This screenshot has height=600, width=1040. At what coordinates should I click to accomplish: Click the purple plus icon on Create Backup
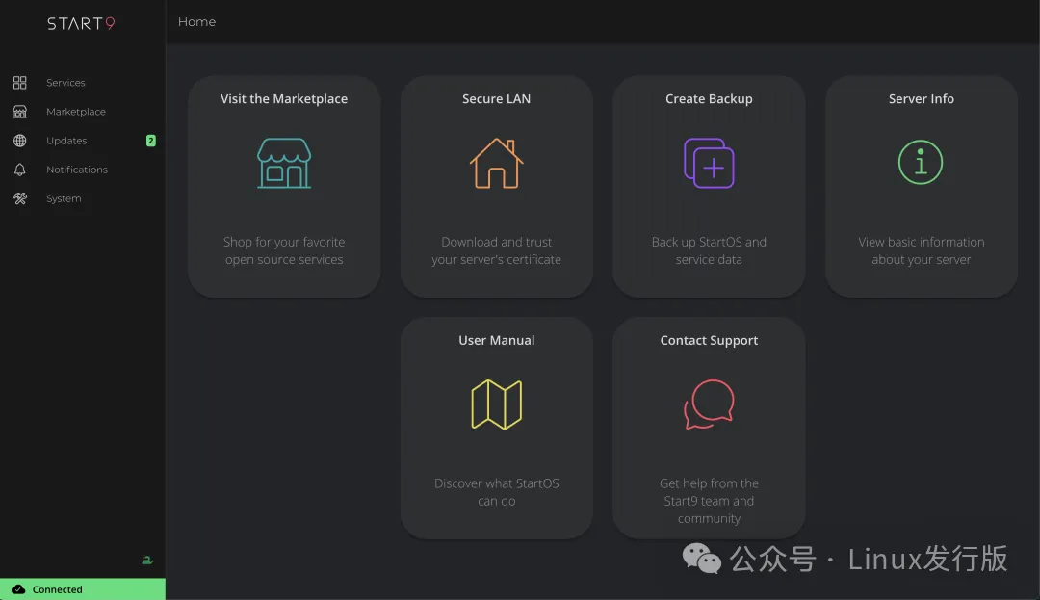coord(709,163)
